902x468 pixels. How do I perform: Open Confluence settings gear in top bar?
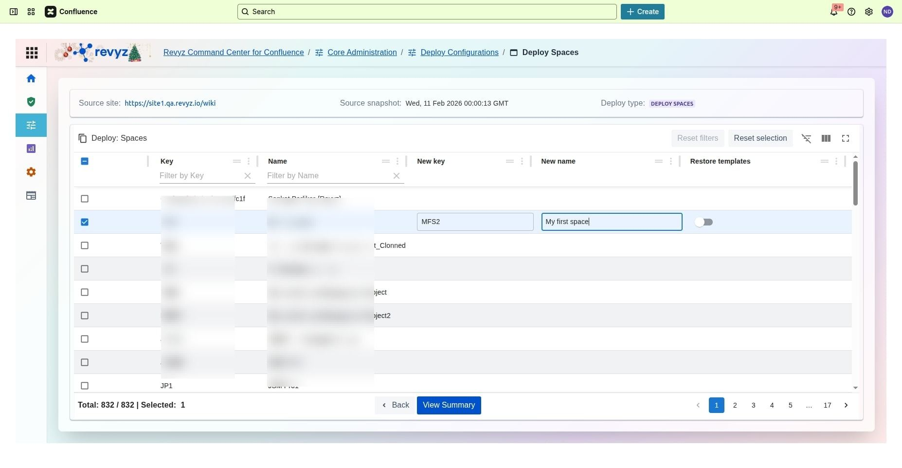[x=869, y=12]
